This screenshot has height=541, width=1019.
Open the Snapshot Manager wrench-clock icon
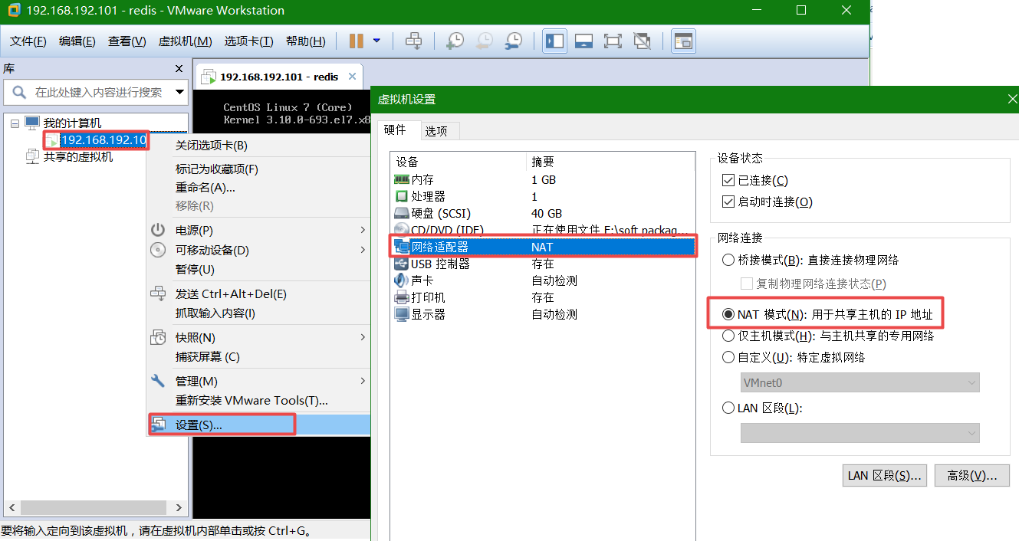pyautogui.click(x=514, y=41)
